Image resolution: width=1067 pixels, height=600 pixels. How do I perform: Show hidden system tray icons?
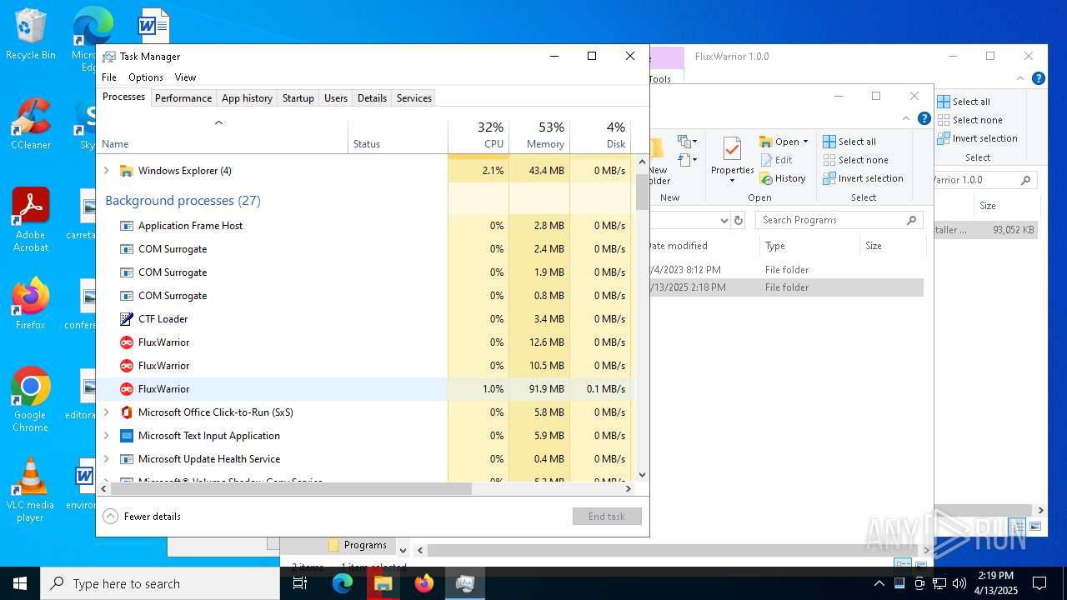click(879, 583)
